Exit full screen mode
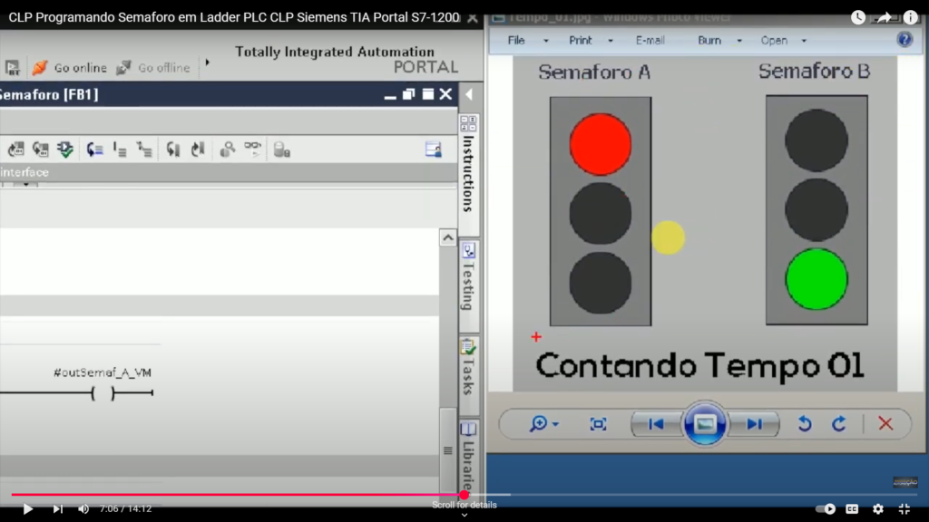The image size is (929, 522). pyautogui.click(x=905, y=508)
